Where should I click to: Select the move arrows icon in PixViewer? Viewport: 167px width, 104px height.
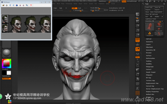tap(7, 5)
